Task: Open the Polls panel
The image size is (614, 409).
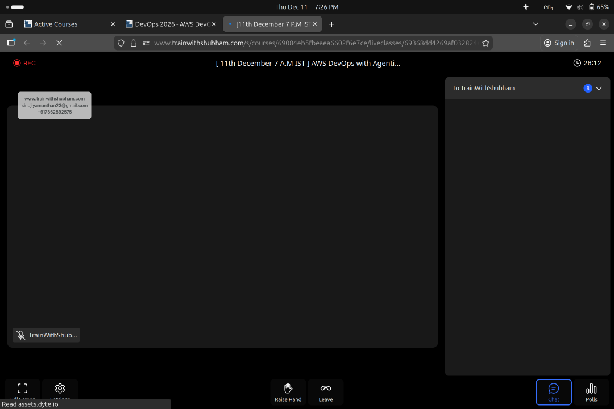Action: tap(591, 392)
